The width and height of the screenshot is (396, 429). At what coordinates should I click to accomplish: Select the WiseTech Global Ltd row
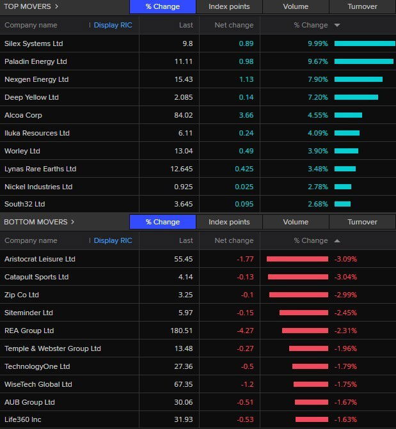click(38, 384)
